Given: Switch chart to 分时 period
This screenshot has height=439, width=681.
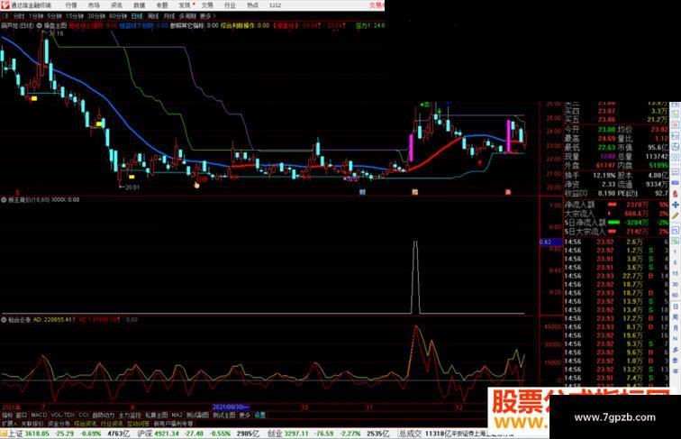Looking at the screenshot, I should 19,16.
